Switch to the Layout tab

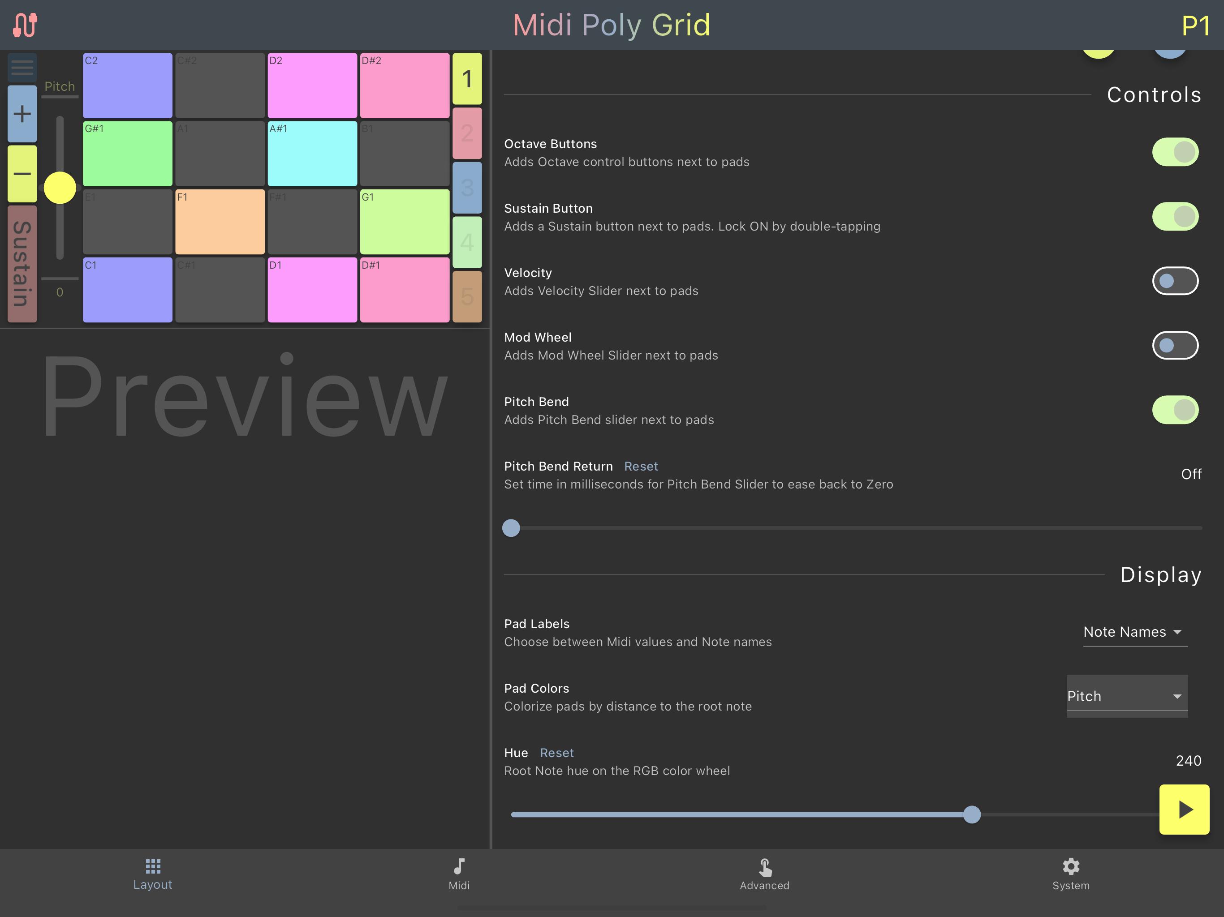pyautogui.click(x=153, y=874)
